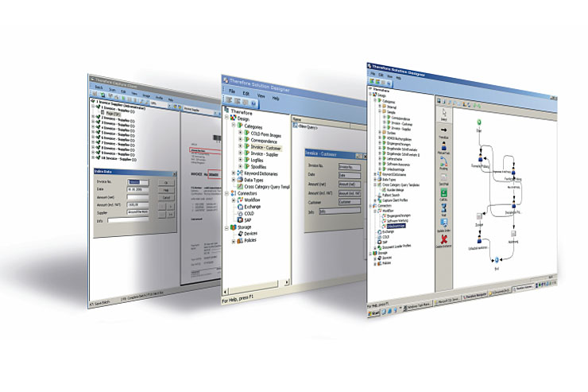Collapse the Categories node in middle window
Viewport: 588px width, 392px height.
234,124
